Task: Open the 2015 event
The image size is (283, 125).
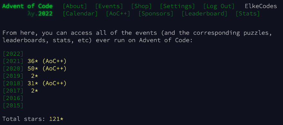Action: tap(13, 105)
